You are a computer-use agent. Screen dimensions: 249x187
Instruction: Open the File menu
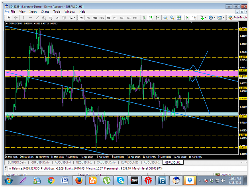click(13, 12)
